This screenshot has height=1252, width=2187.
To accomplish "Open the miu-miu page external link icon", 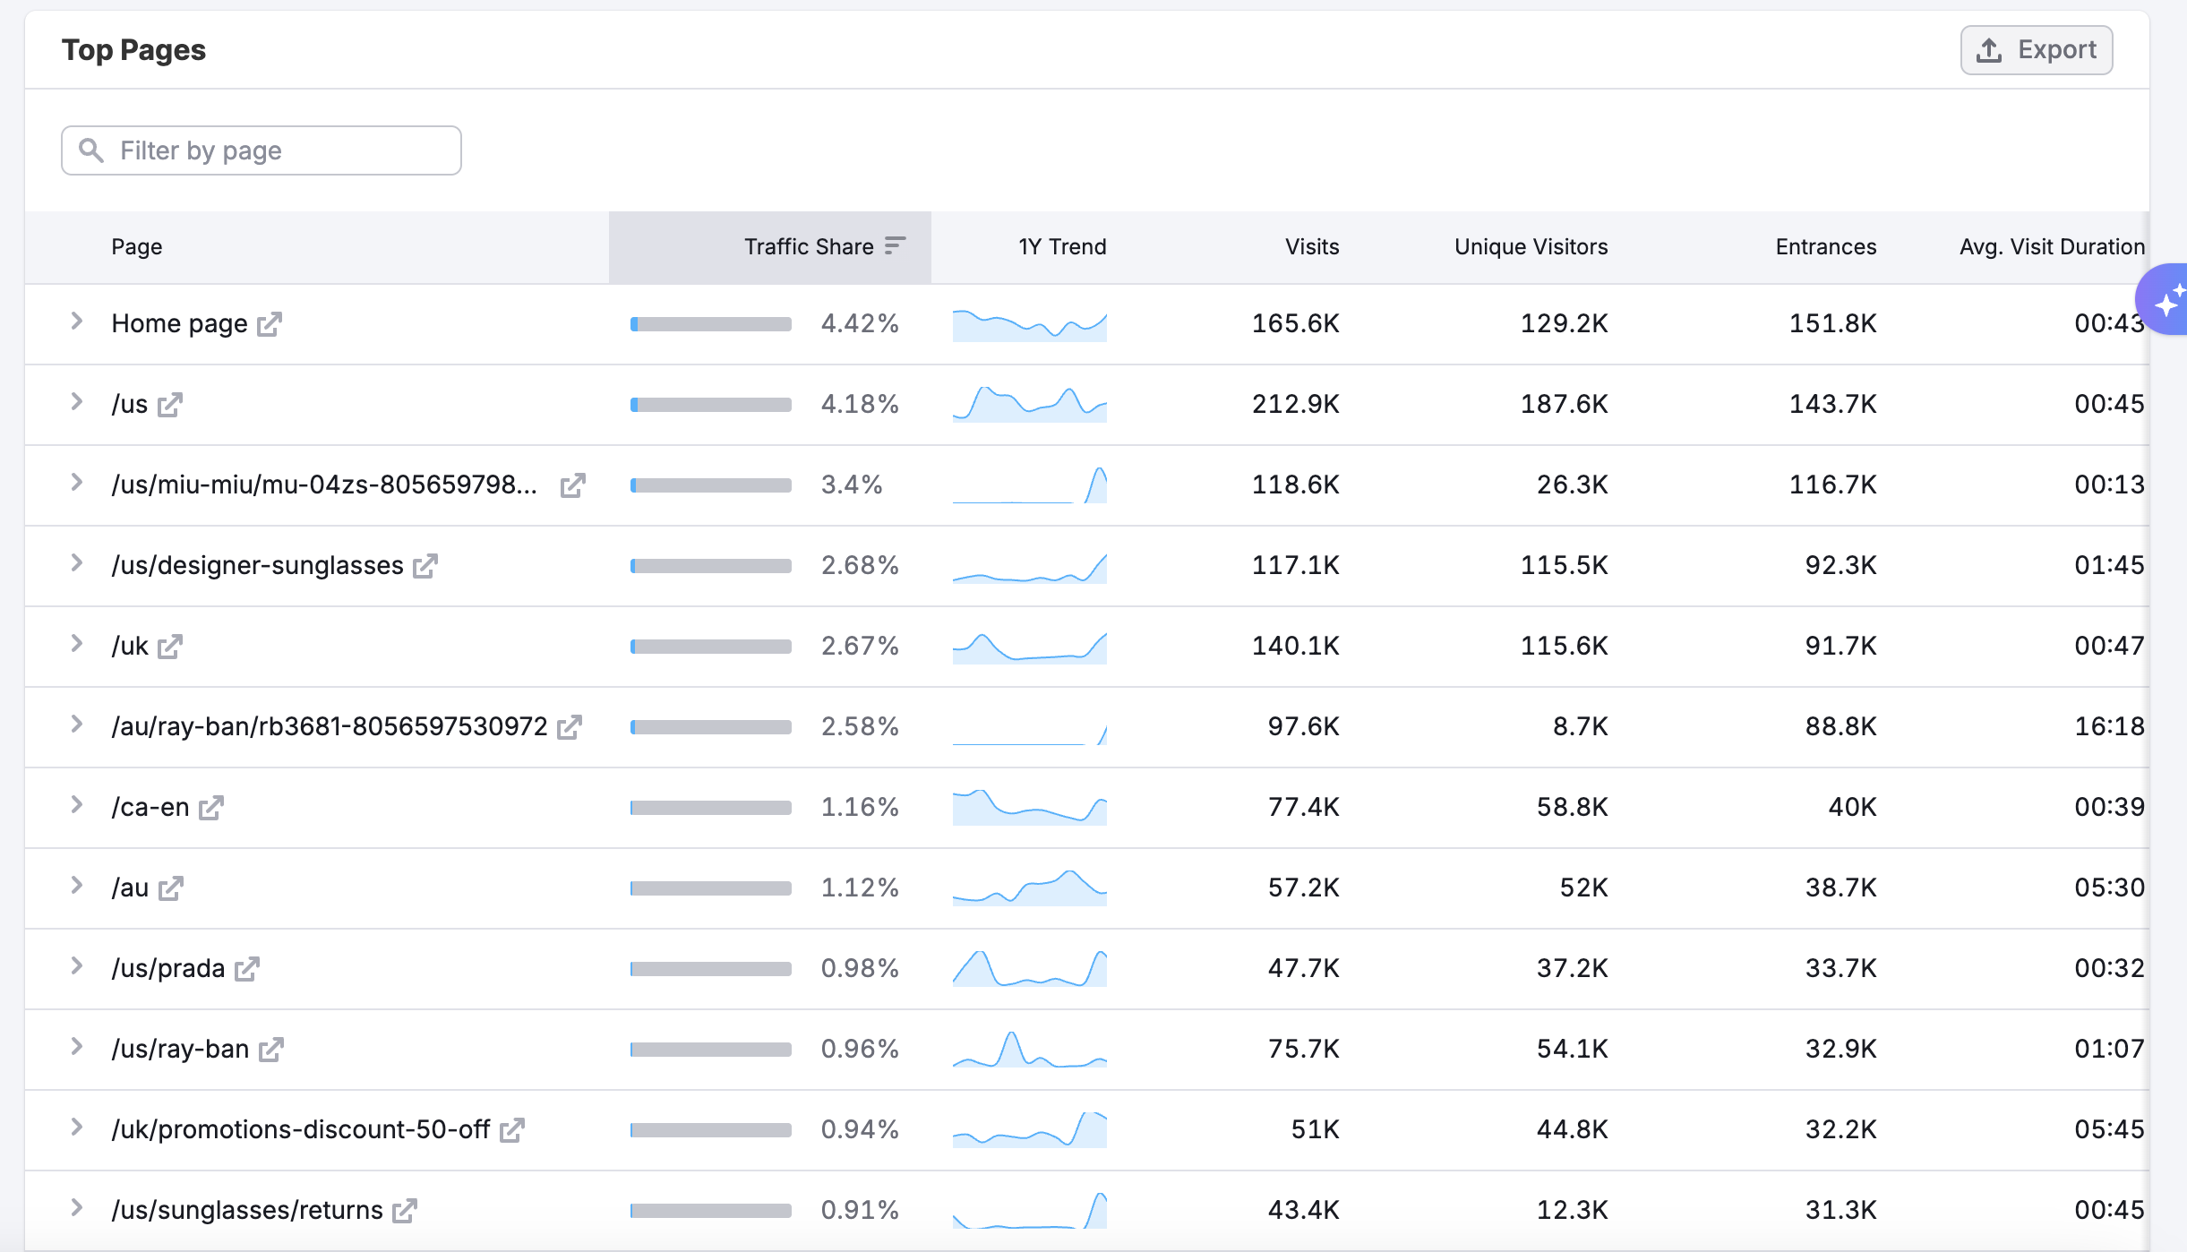I will coord(572,485).
